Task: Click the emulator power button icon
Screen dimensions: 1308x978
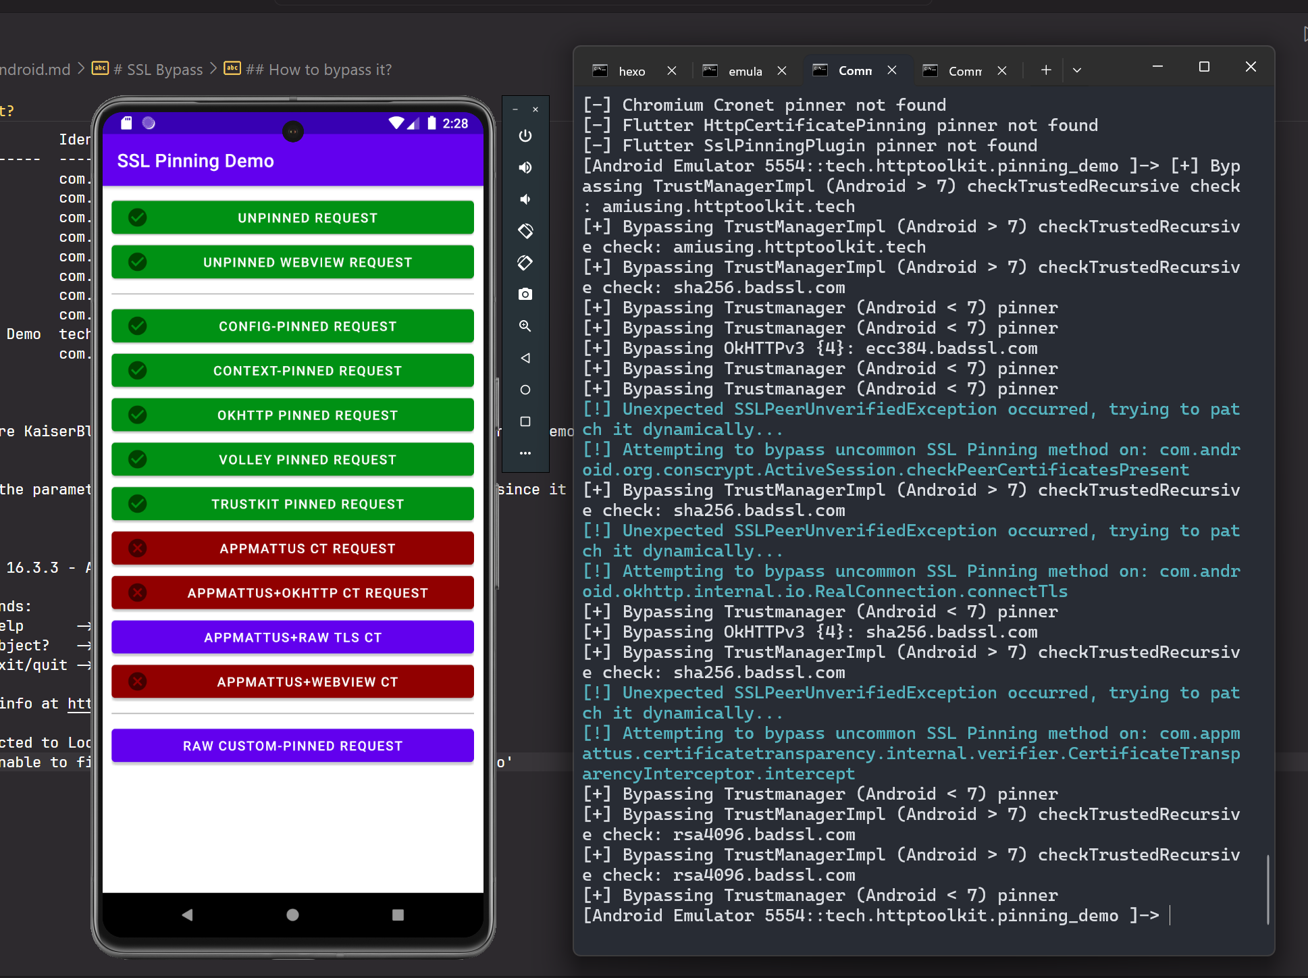Action: point(525,136)
